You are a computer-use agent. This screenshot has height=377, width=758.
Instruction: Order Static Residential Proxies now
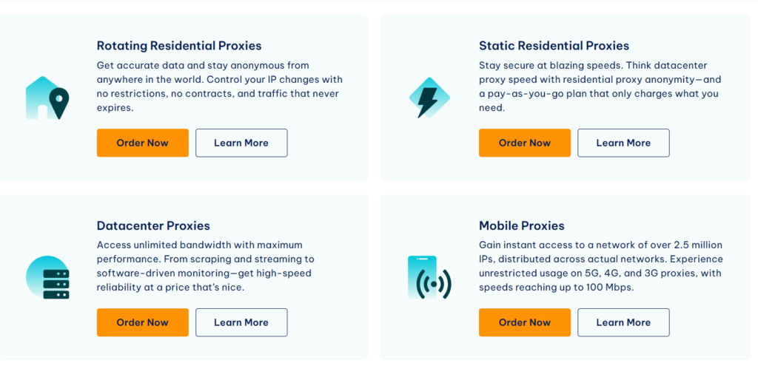tap(525, 143)
